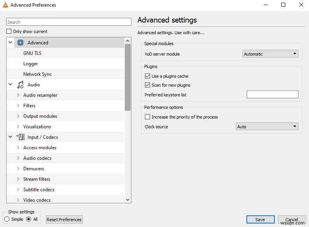The height and width of the screenshot is (227, 309).
Task: Expand the Subtitle codecs node
Action: (18, 190)
